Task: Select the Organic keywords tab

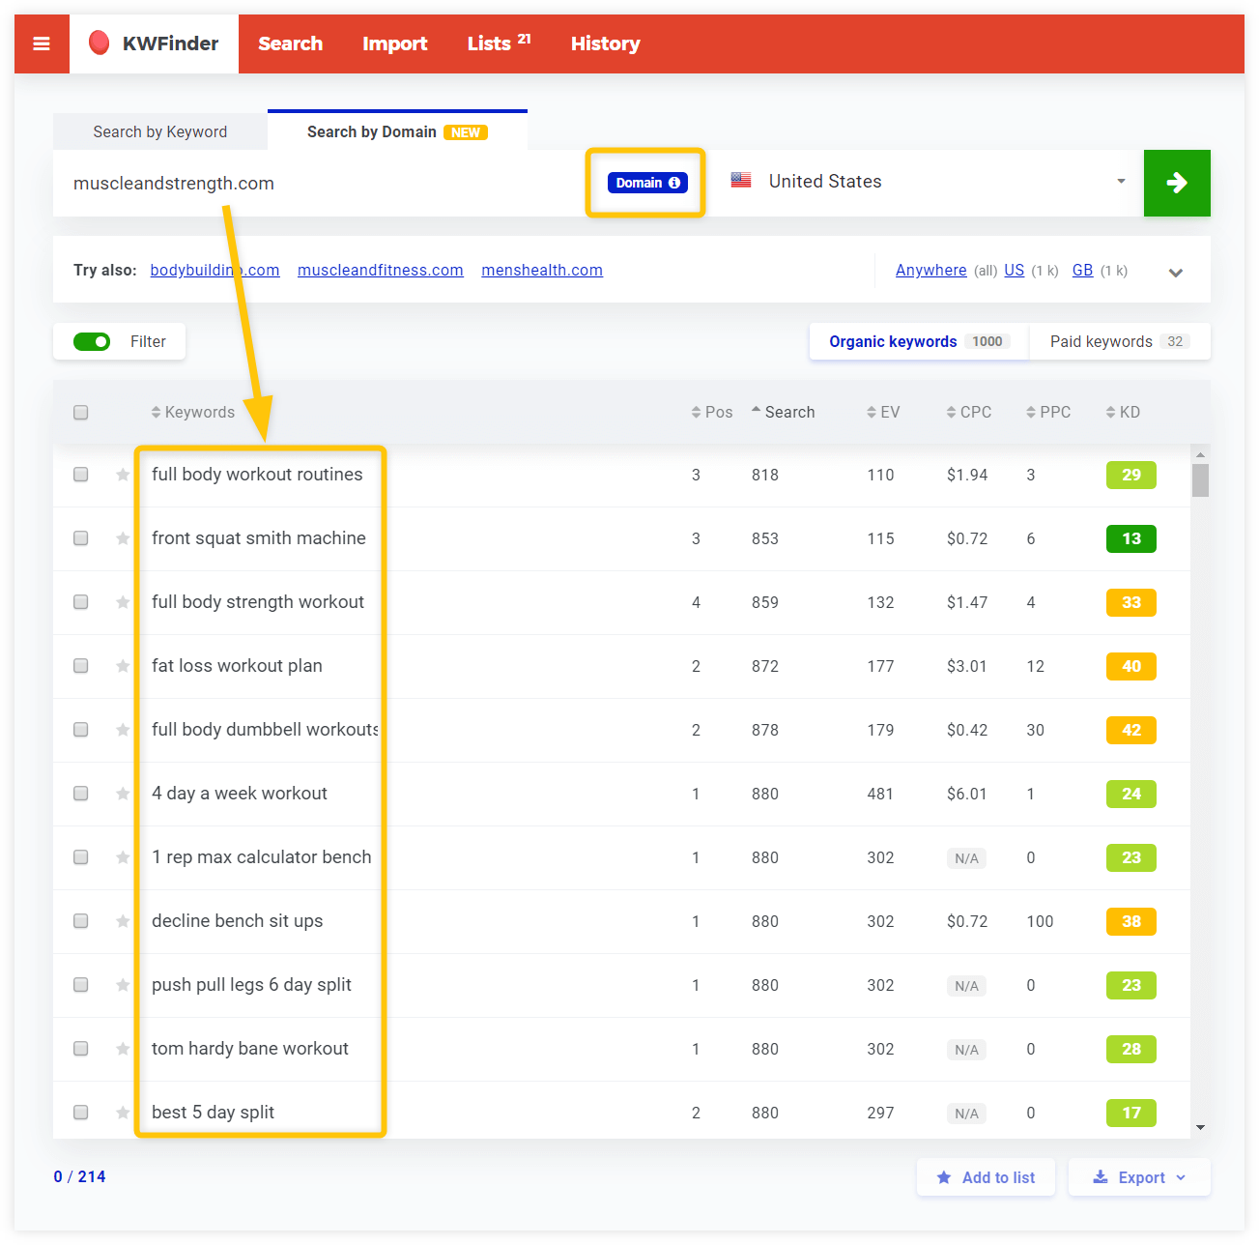Action: [x=919, y=341]
